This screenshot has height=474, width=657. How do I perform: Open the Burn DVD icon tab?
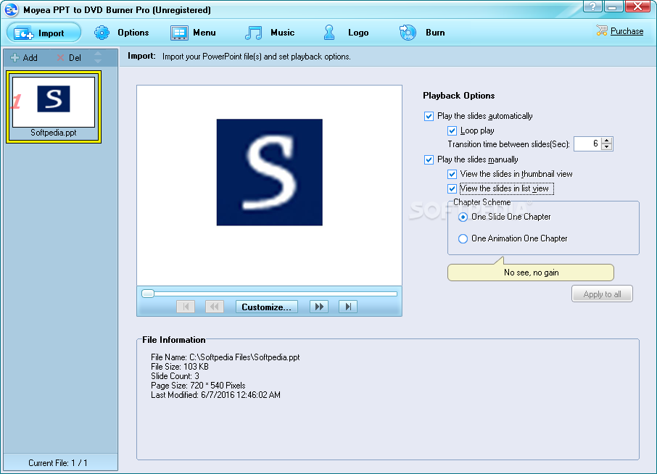tap(408, 33)
